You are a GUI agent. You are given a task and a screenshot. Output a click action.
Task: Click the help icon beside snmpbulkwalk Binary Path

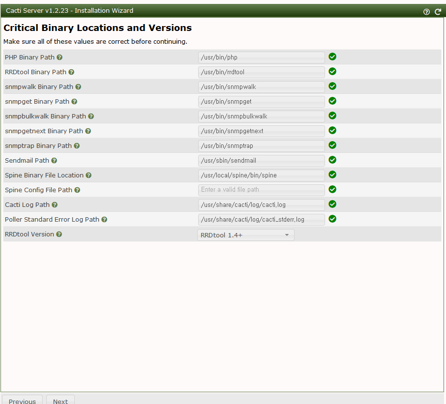(x=91, y=116)
